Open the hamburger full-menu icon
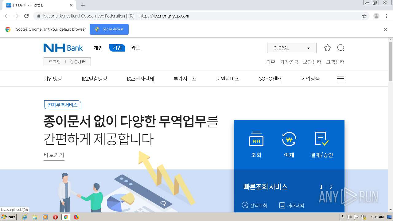Viewport: 393px width, 221px height. (340, 79)
